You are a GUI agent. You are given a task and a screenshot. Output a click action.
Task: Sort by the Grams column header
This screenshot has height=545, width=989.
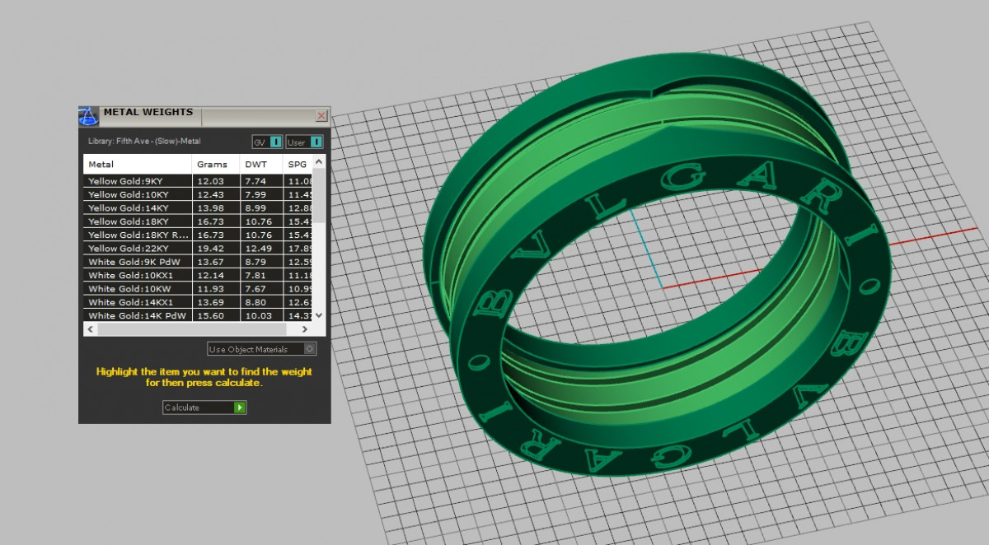[212, 165]
